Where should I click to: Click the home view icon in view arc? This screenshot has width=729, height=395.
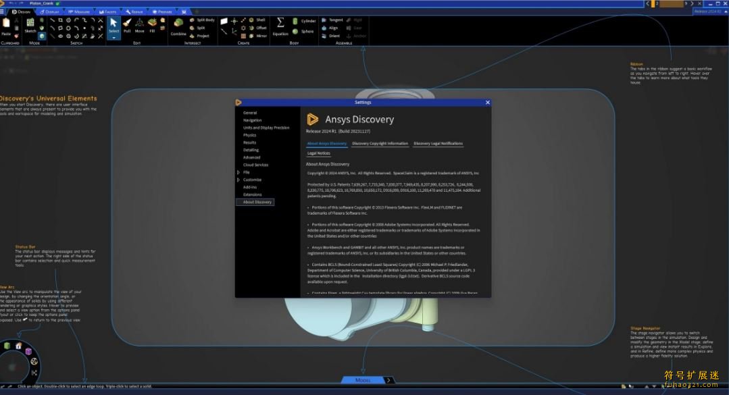point(19,346)
